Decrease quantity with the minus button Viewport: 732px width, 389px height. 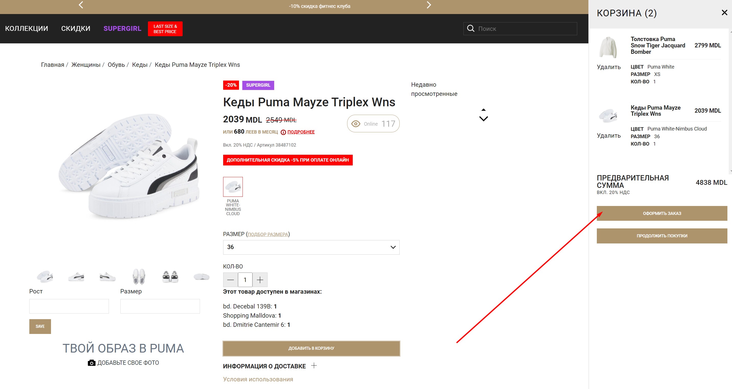[231, 280]
